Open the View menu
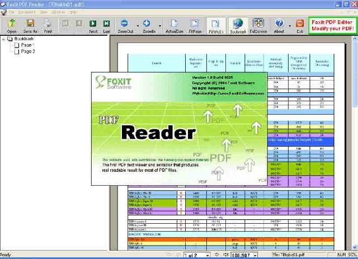Image resolution: width=358 pixels, height=259 pixels. (x=44, y=12)
